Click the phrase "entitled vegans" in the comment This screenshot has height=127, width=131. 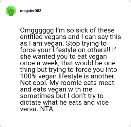(x=44, y=37)
